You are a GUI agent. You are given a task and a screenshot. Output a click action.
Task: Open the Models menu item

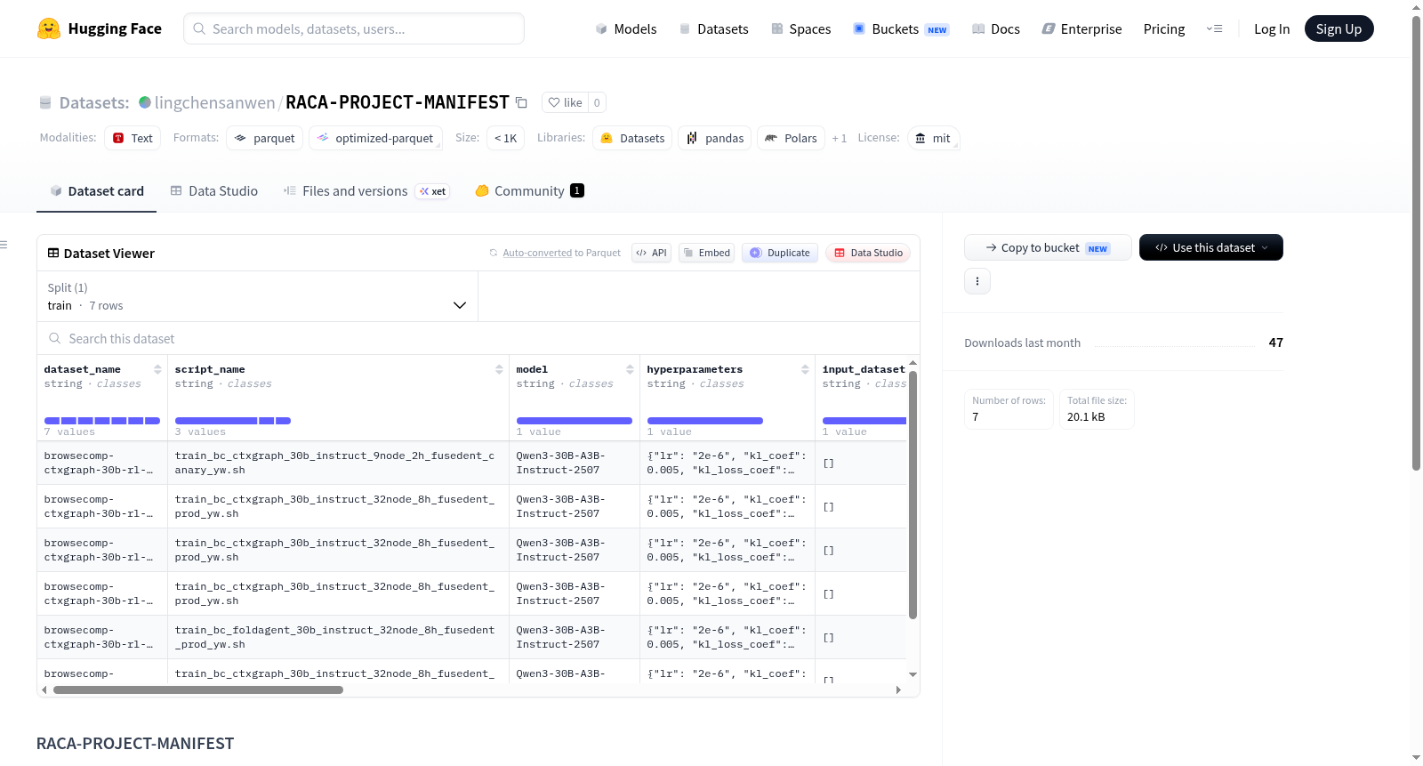(x=626, y=29)
